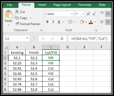Open the font size 11 dropdown
The width and height of the screenshot is (114, 96).
click(x=83, y=14)
